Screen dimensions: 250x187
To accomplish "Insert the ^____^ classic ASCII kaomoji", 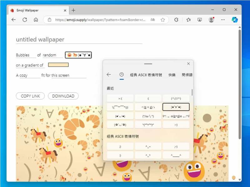I will 176,155.
